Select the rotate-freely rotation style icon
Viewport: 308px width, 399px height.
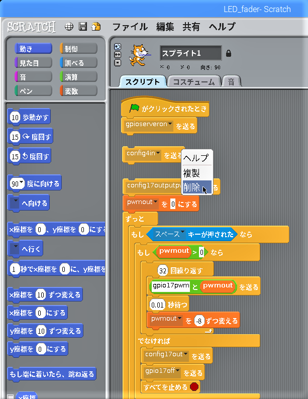118,47
